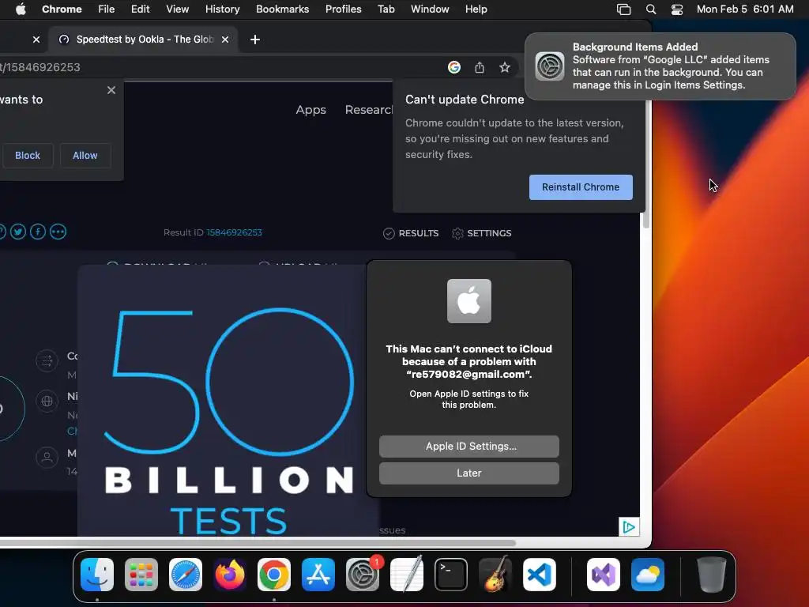Open Finder from the Dock
The height and width of the screenshot is (607, 809).
click(x=97, y=575)
